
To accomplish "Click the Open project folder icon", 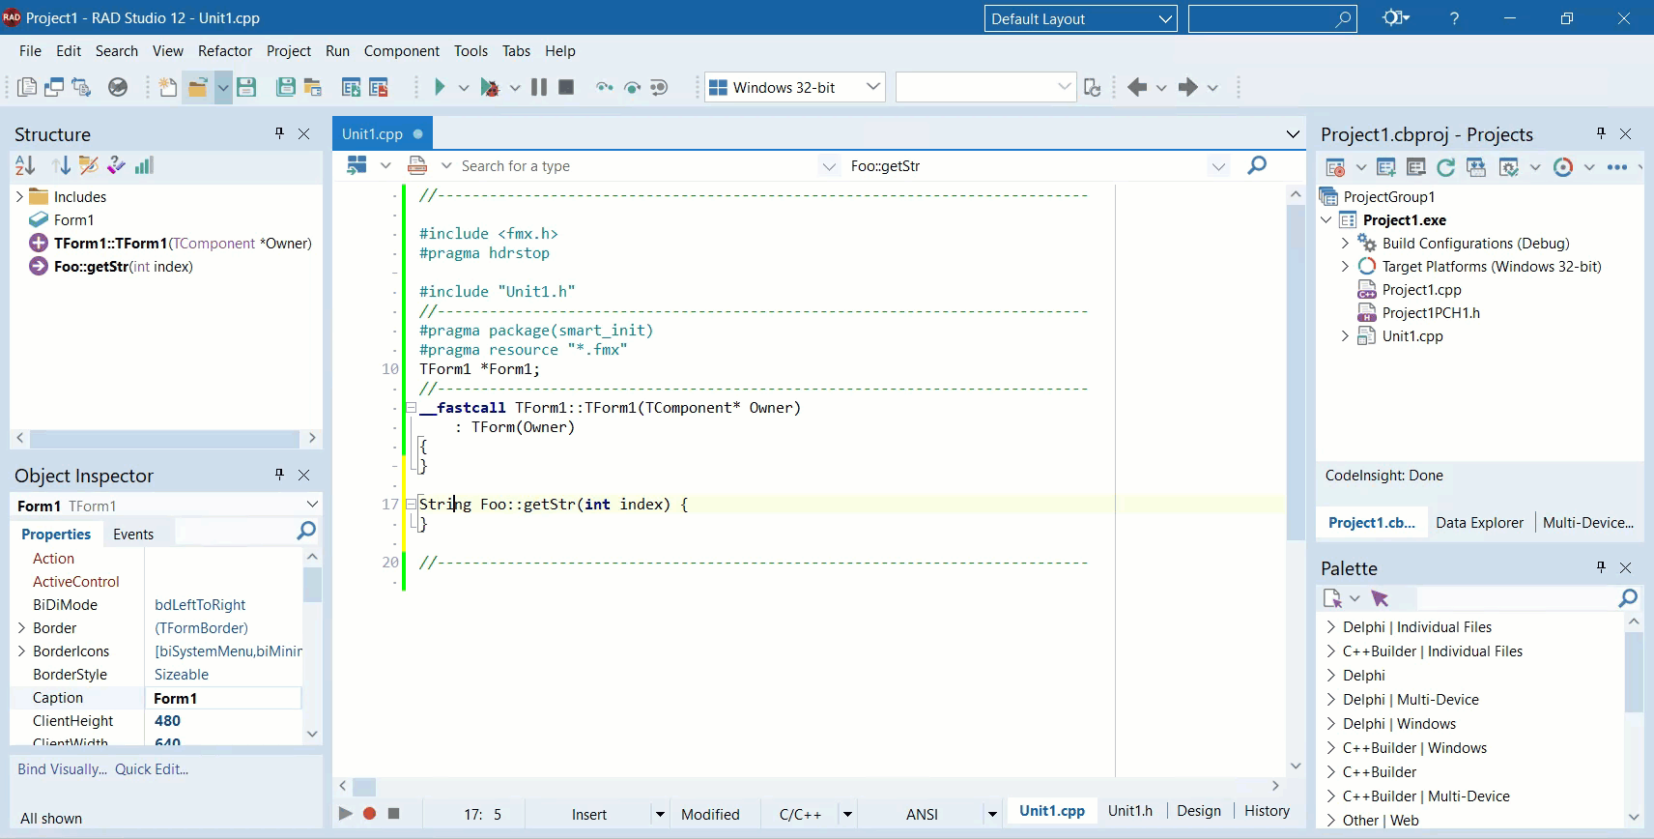I will (198, 87).
